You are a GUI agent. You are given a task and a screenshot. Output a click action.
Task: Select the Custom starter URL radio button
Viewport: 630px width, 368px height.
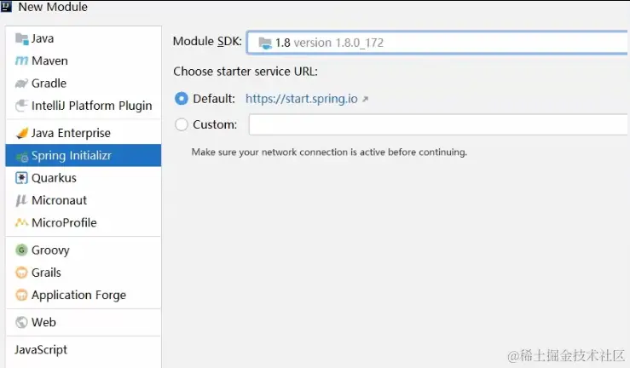point(181,124)
